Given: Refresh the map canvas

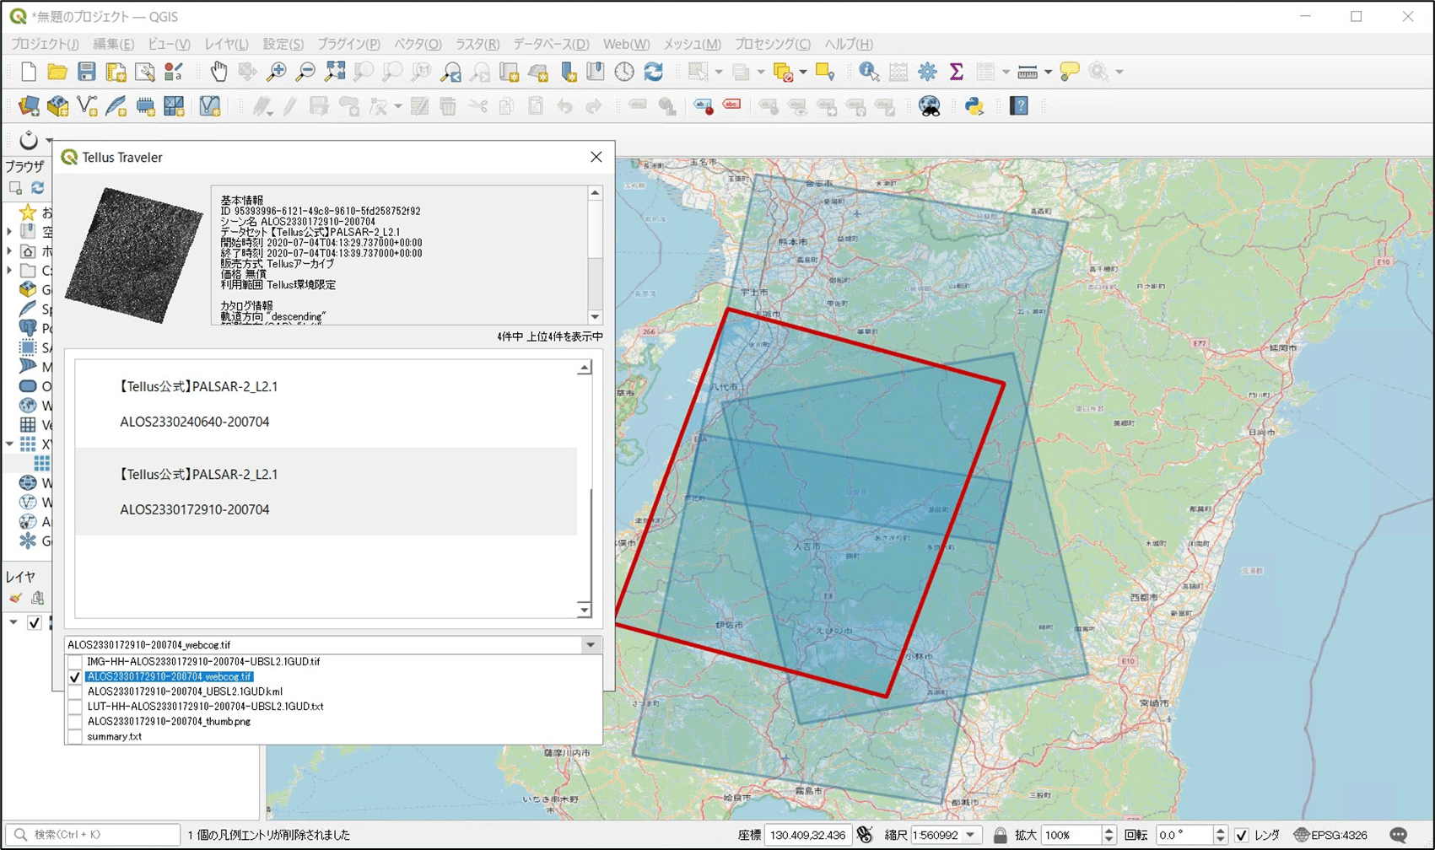Looking at the screenshot, I should tap(654, 73).
